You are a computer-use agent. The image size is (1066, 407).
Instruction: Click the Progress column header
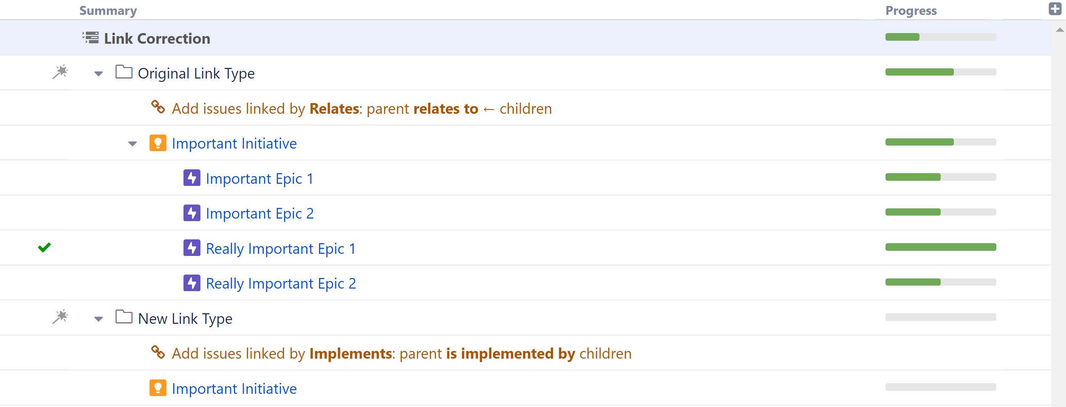[911, 11]
